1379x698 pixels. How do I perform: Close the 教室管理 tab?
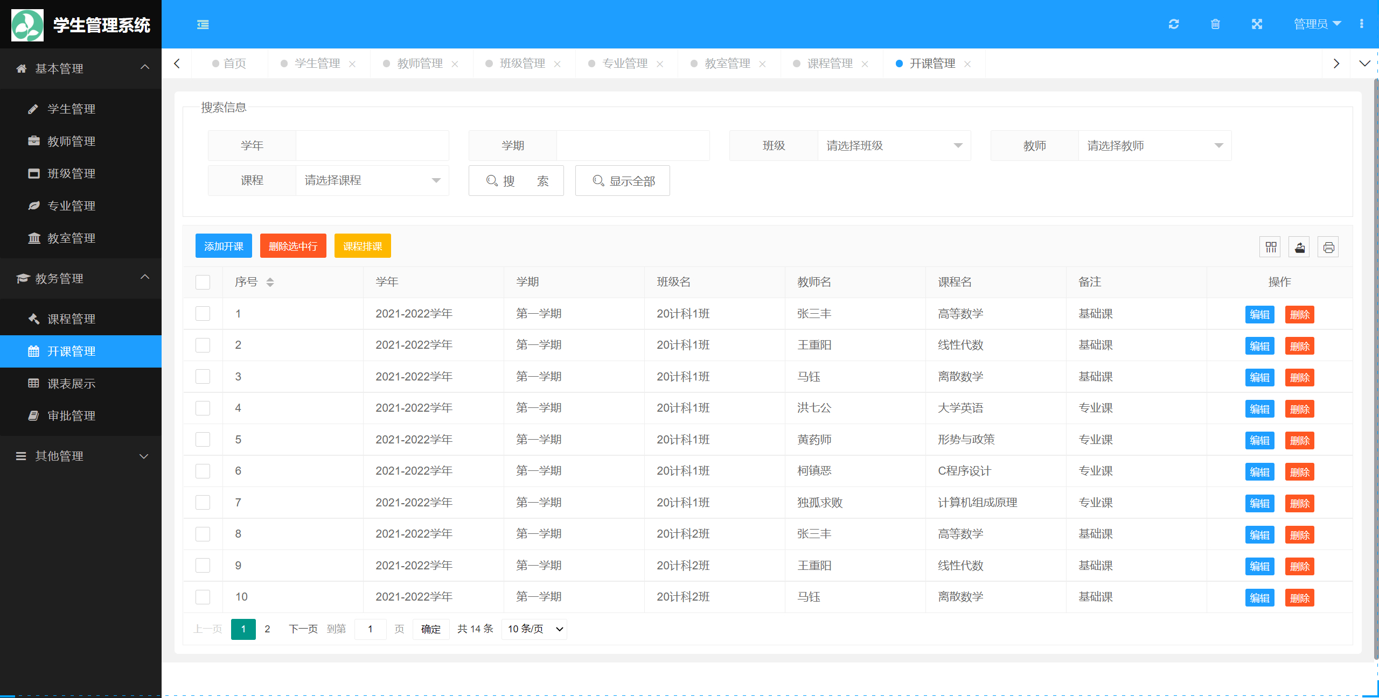(762, 64)
